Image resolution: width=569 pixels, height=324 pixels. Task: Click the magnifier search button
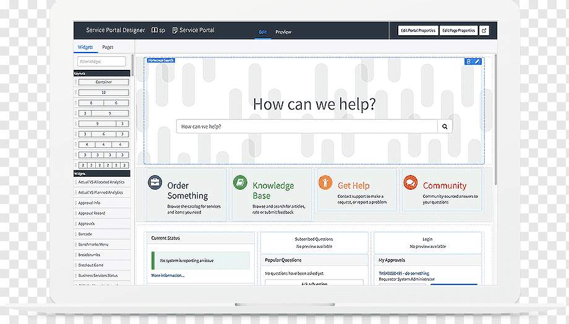445,126
